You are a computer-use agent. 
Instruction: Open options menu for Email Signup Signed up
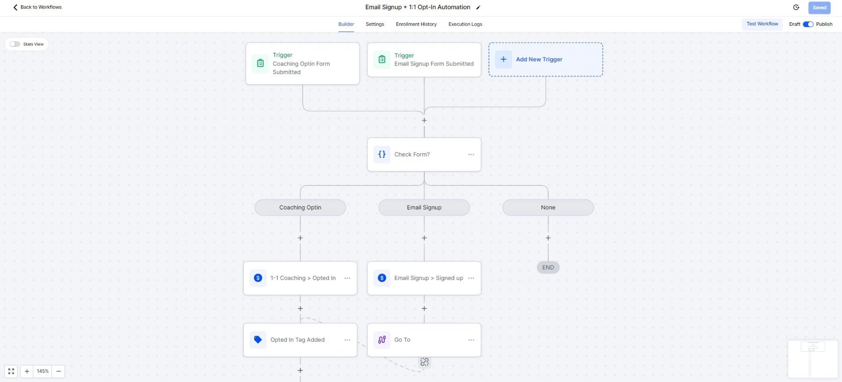(471, 278)
